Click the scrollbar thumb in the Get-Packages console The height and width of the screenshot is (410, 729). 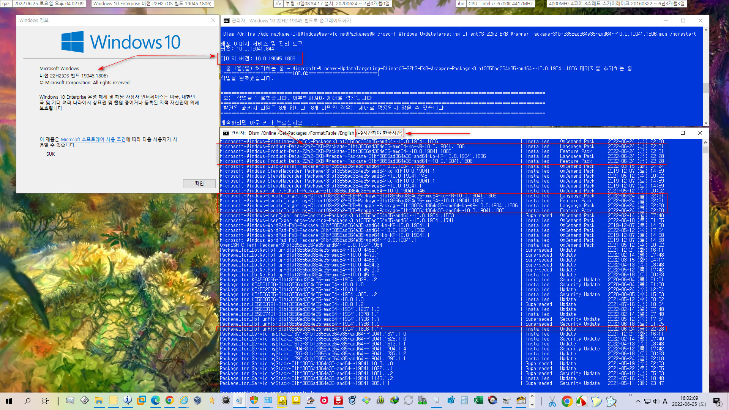(705, 150)
